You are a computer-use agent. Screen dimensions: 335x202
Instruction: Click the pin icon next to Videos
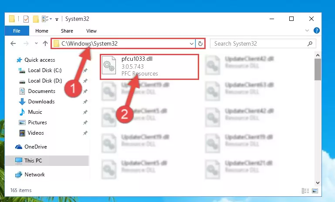(x=85, y=133)
